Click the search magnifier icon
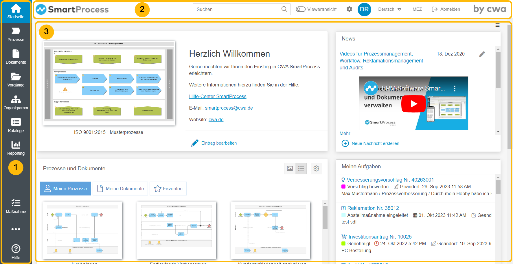513x264 pixels. (x=284, y=9)
